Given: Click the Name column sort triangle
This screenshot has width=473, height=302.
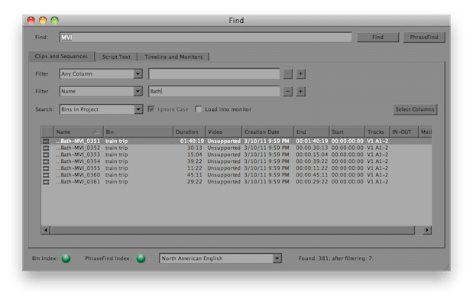Looking at the screenshot, I should [x=96, y=132].
